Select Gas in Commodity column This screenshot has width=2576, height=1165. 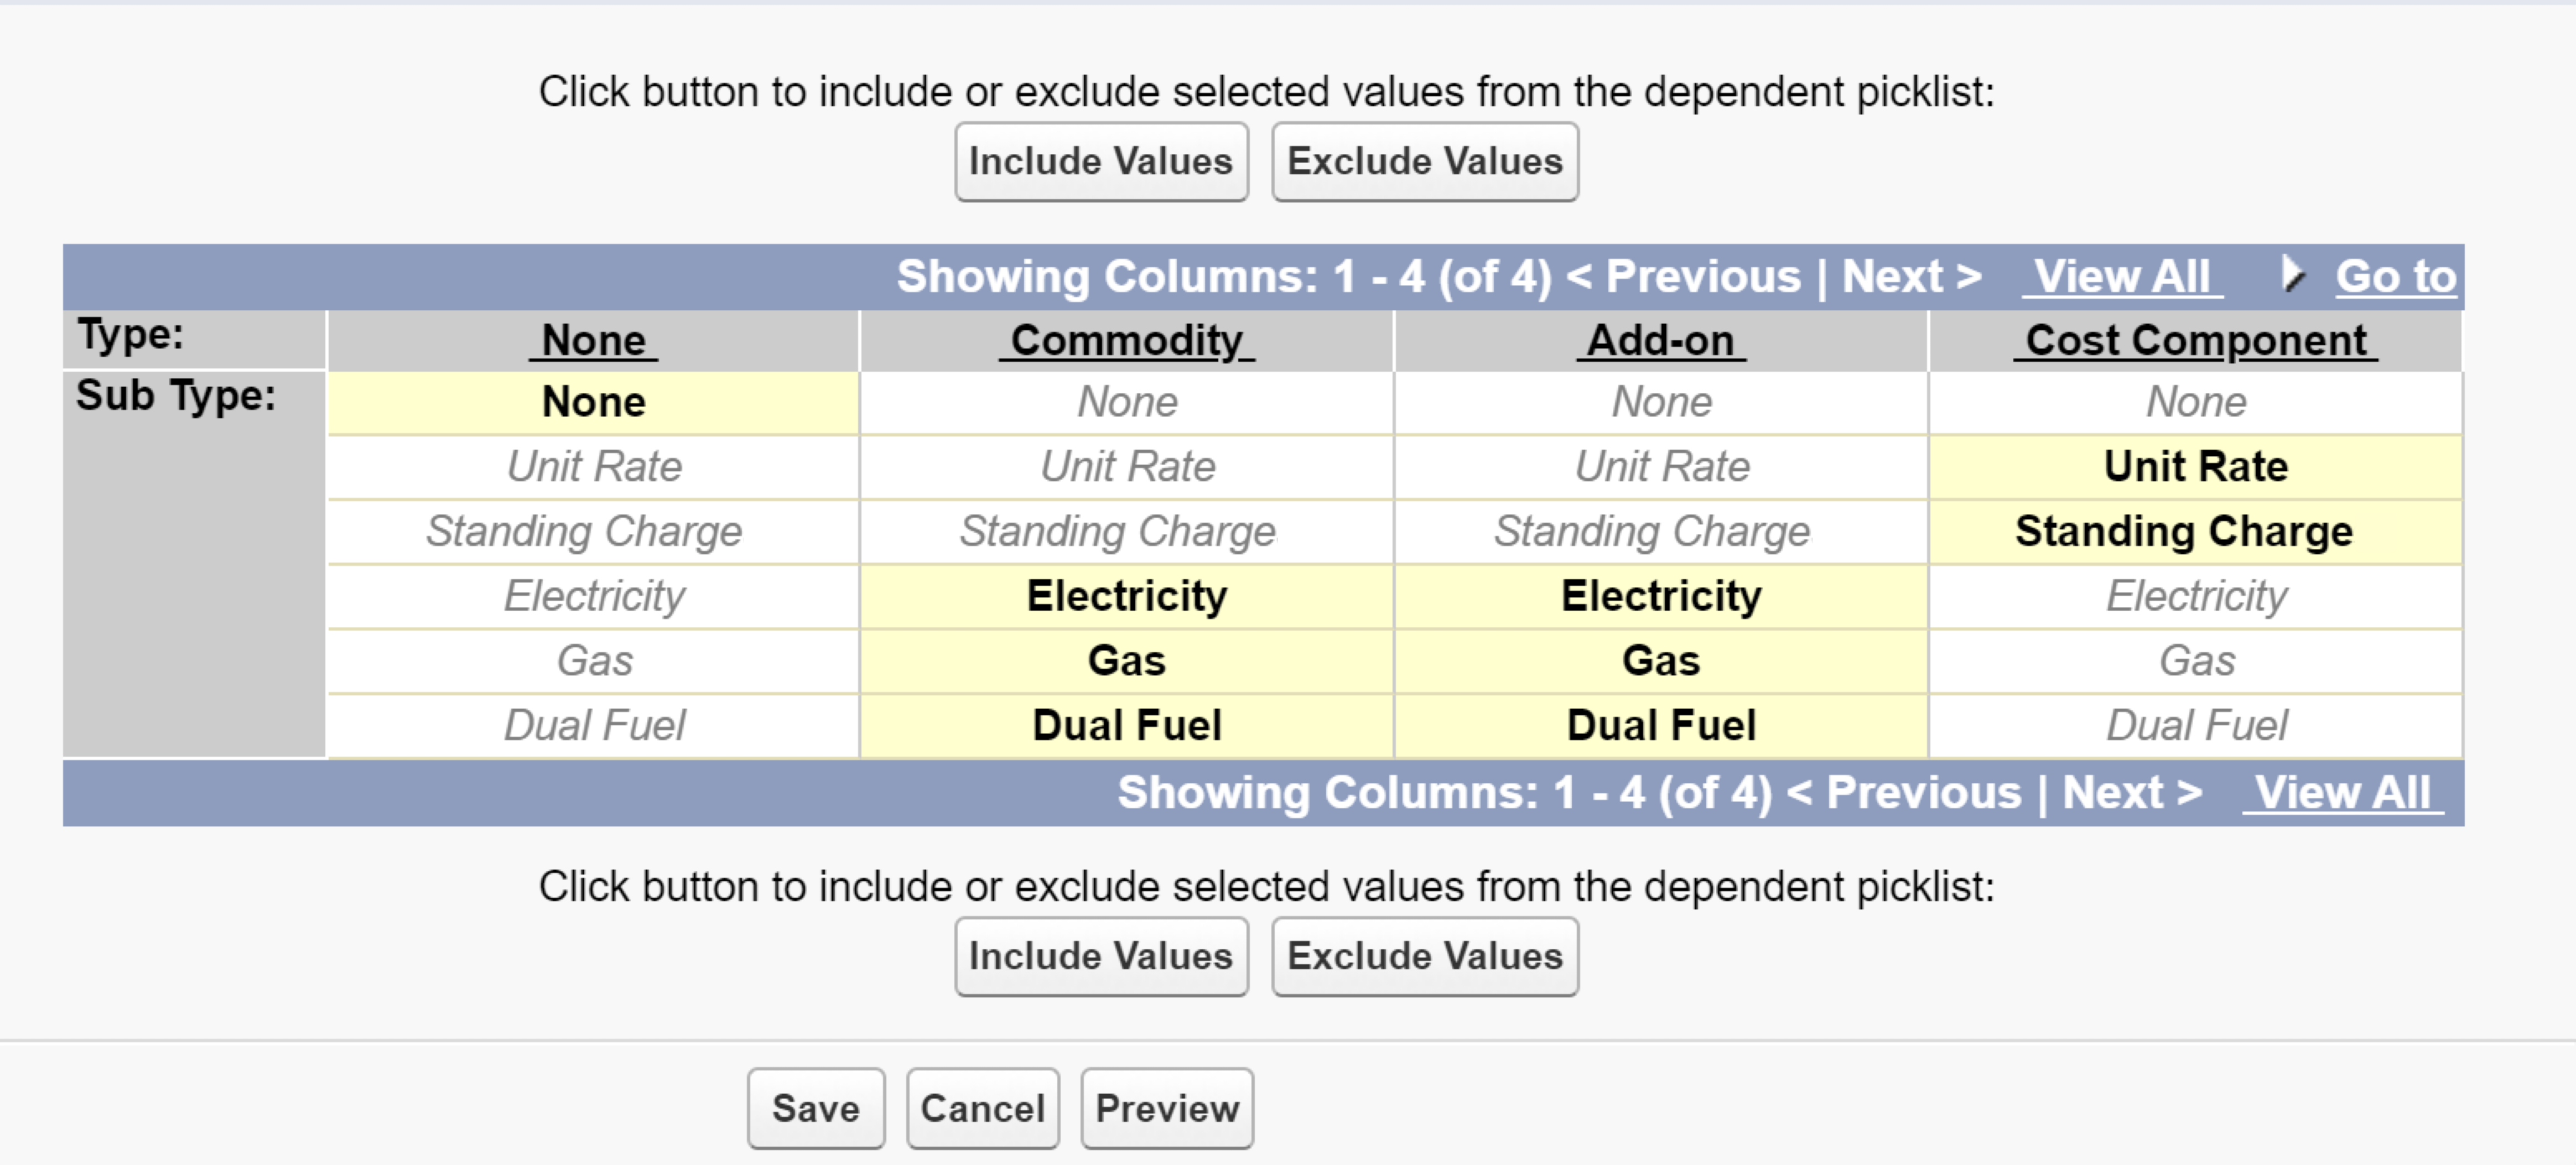pos(1127,661)
